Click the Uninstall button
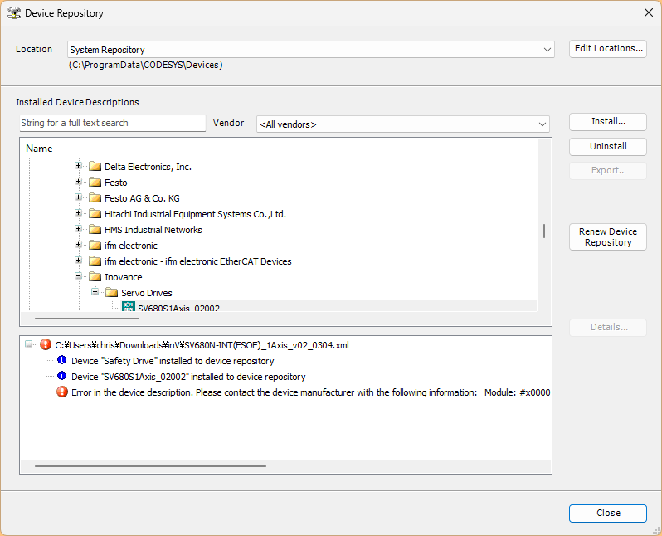The image size is (662, 536). (608, 146)
